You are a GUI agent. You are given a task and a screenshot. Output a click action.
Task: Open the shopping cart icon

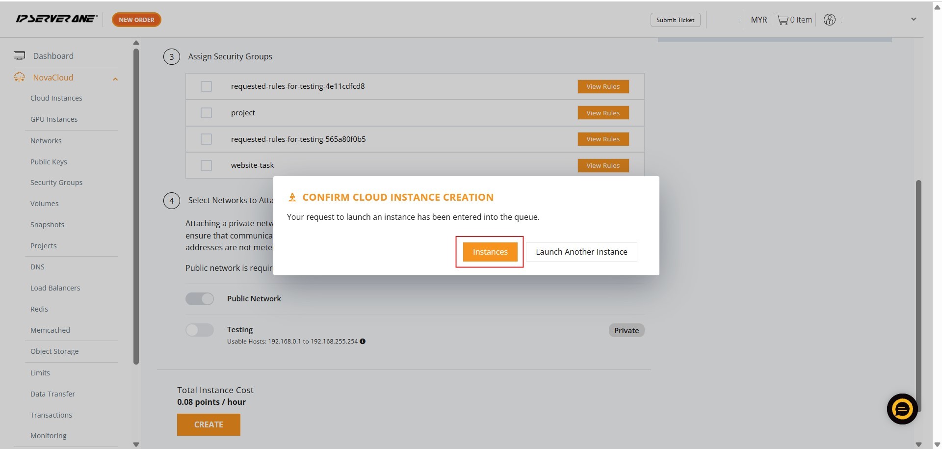(782, 20)
